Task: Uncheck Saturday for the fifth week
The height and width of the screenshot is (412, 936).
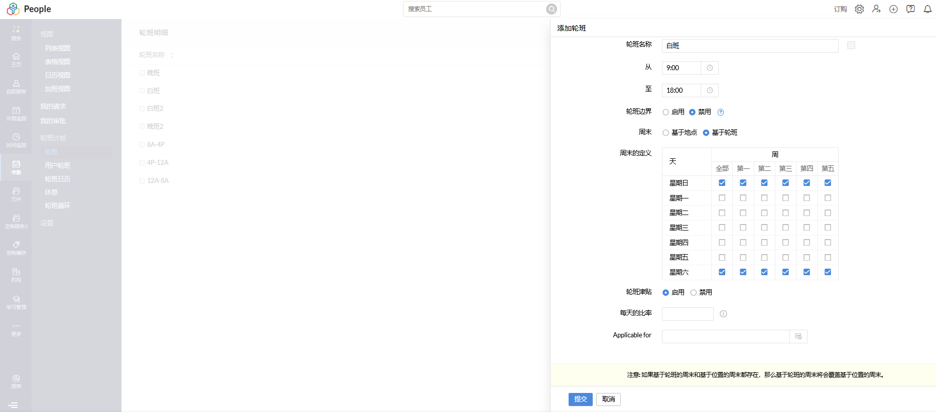Action: click(828, 272)
